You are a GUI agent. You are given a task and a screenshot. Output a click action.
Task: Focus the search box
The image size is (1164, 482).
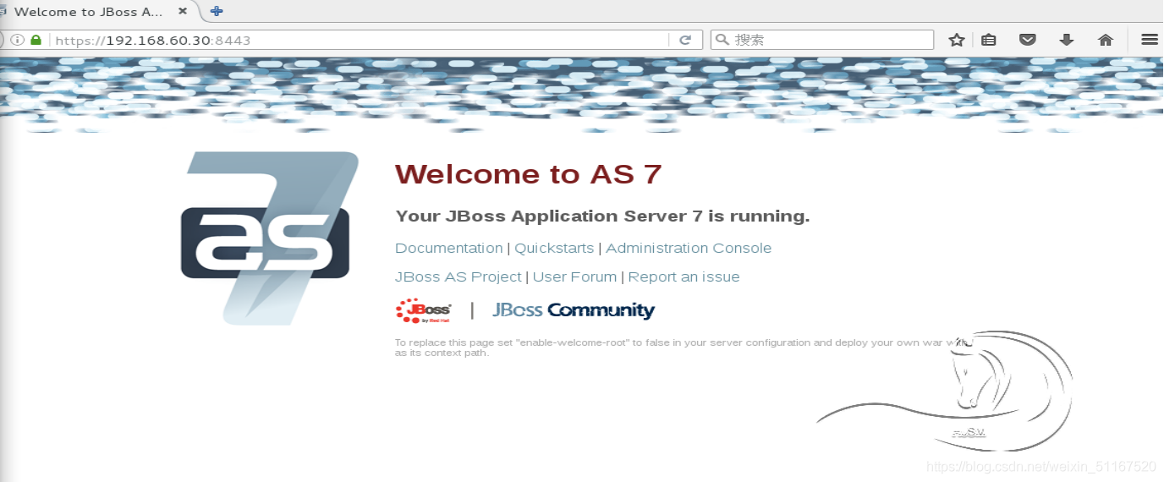click(822, 40)
